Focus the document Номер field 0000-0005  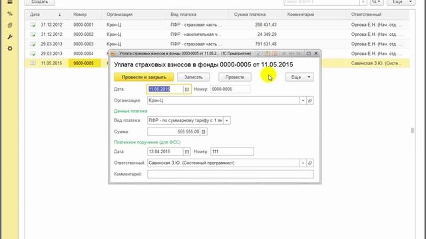(x=230, y=89)
